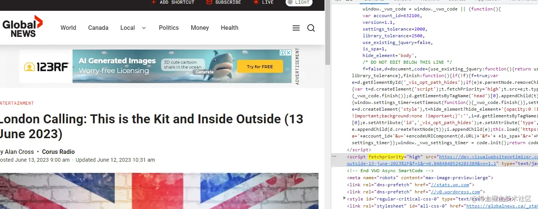Open the World navigation item
The image size is (538, 209).
tap(68, 28)
